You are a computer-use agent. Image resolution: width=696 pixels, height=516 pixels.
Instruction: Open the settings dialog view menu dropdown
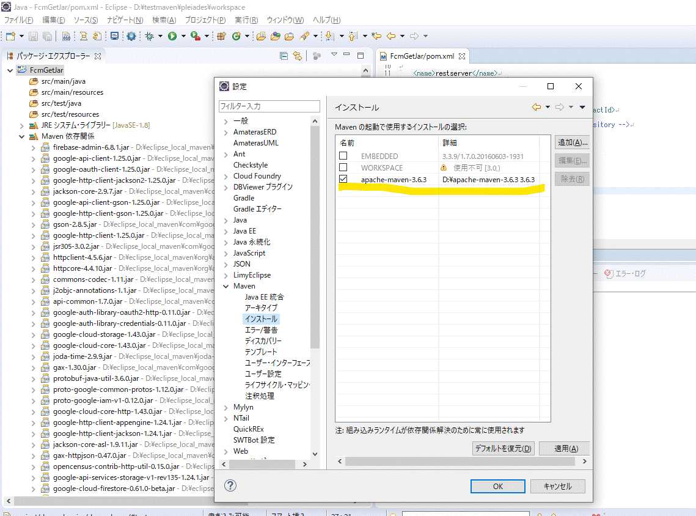click(x=582, y=107)
